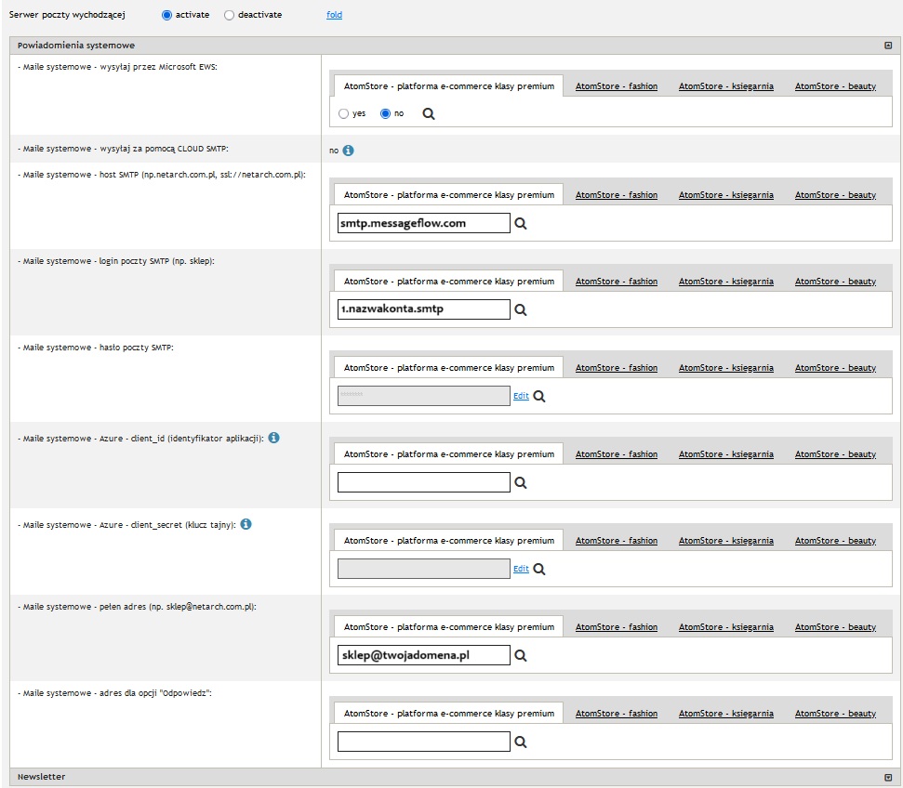Click the magnifier icon beside the SMTP password Edit link
This screenshot has width=903, height=788.
click(x=539, y=396)
